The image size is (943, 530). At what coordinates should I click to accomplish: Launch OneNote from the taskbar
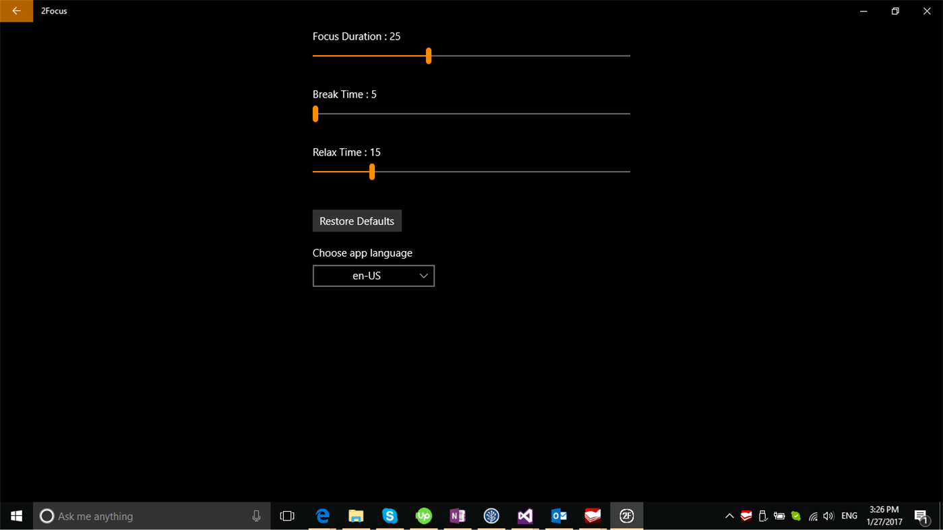[x=457, y=515]
